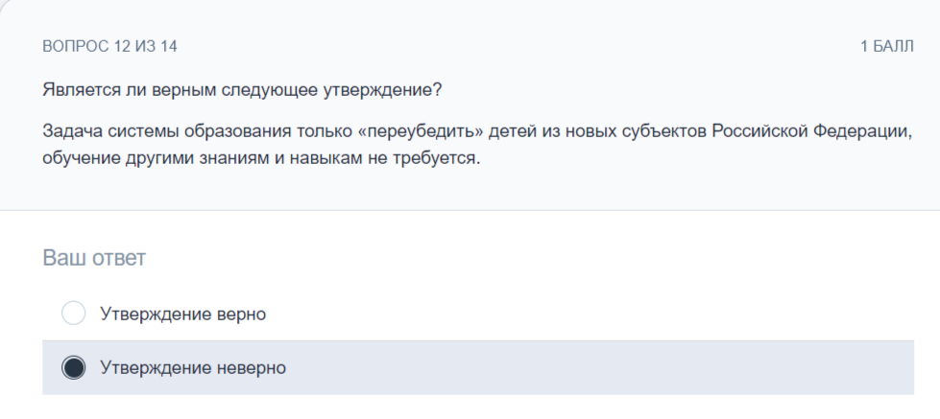Click blank area right of "Утверждение верно" option
The image size is (940, 419).
point(588,314)
